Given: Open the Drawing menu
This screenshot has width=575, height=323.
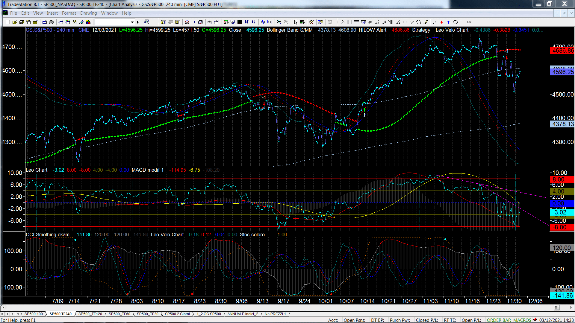Looking at the screenshot, I should point(88,13).
